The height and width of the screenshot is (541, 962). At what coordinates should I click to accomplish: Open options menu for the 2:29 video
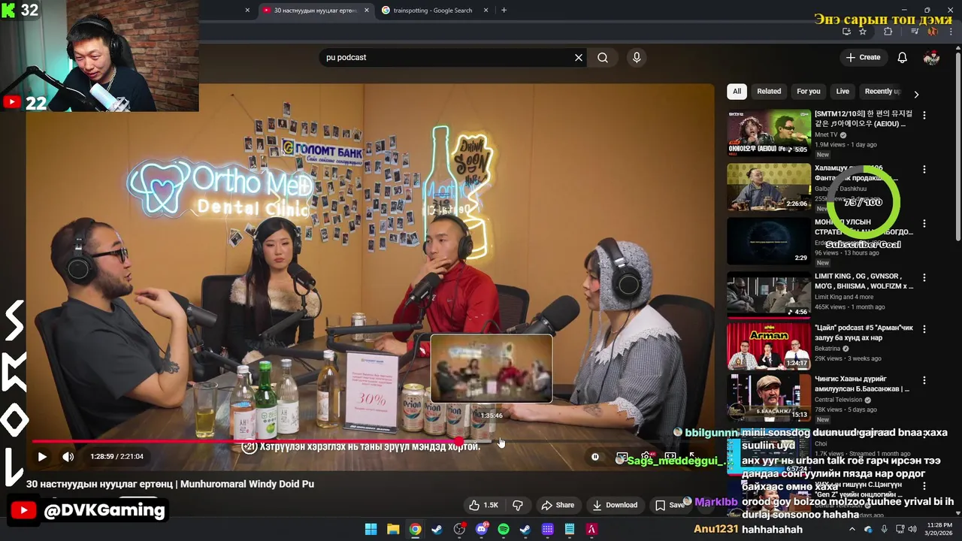[x=924, y=223]
